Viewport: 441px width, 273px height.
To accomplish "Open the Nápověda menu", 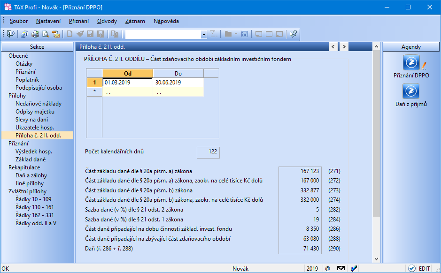I will pos(166,21).
